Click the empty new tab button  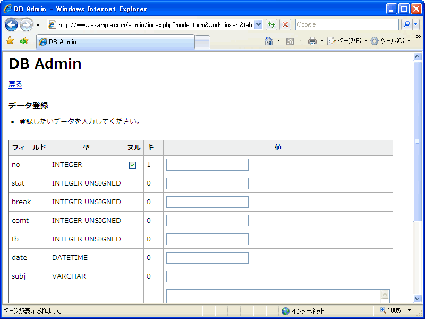pos(202,42)
